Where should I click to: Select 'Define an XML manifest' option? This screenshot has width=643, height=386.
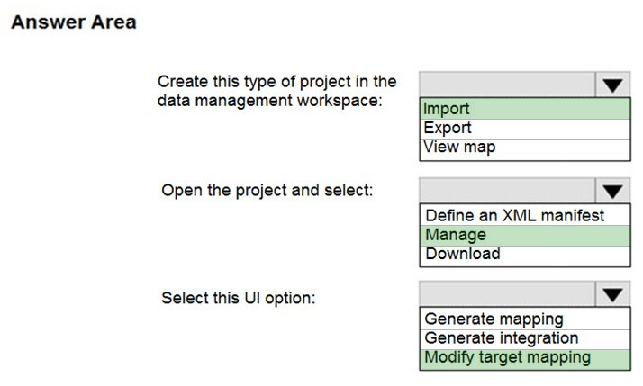tap(525, 215)
